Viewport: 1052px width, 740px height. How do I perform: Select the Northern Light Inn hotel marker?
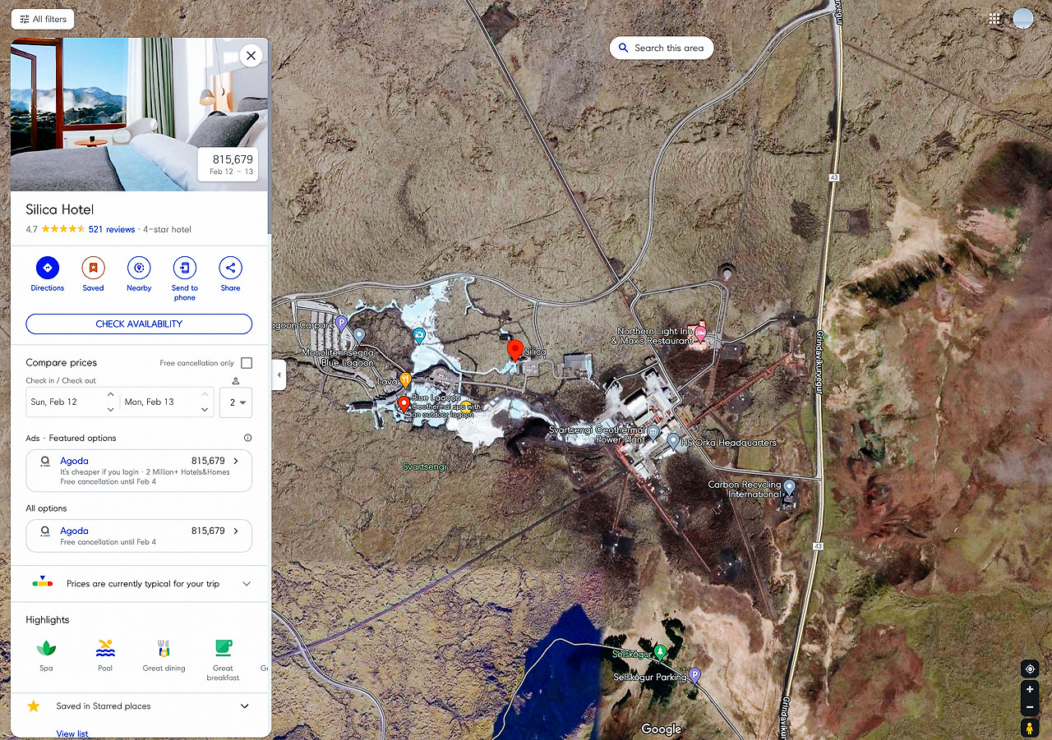[x=700, y=333]
